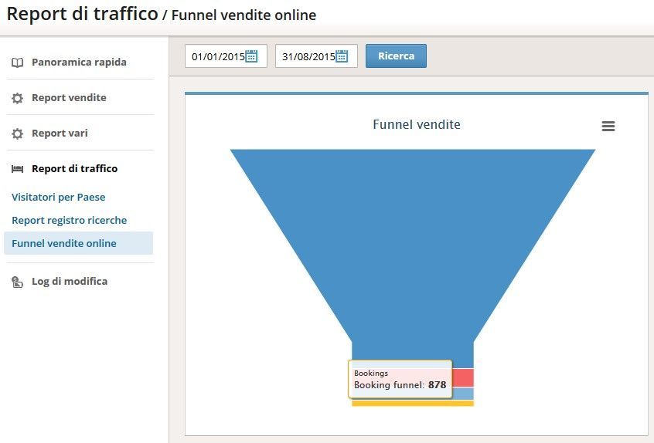Collapse the Report di traffico section
The image size is (654, 443).
[75, 168]
